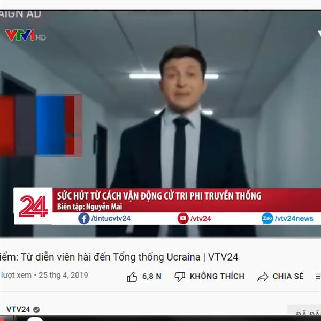Click the red 24 news logo

point(33,206)
